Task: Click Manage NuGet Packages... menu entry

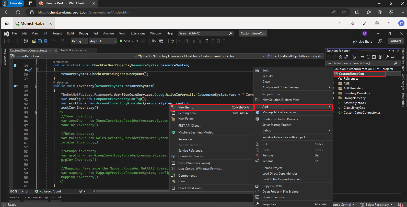Action: (293, 112)
